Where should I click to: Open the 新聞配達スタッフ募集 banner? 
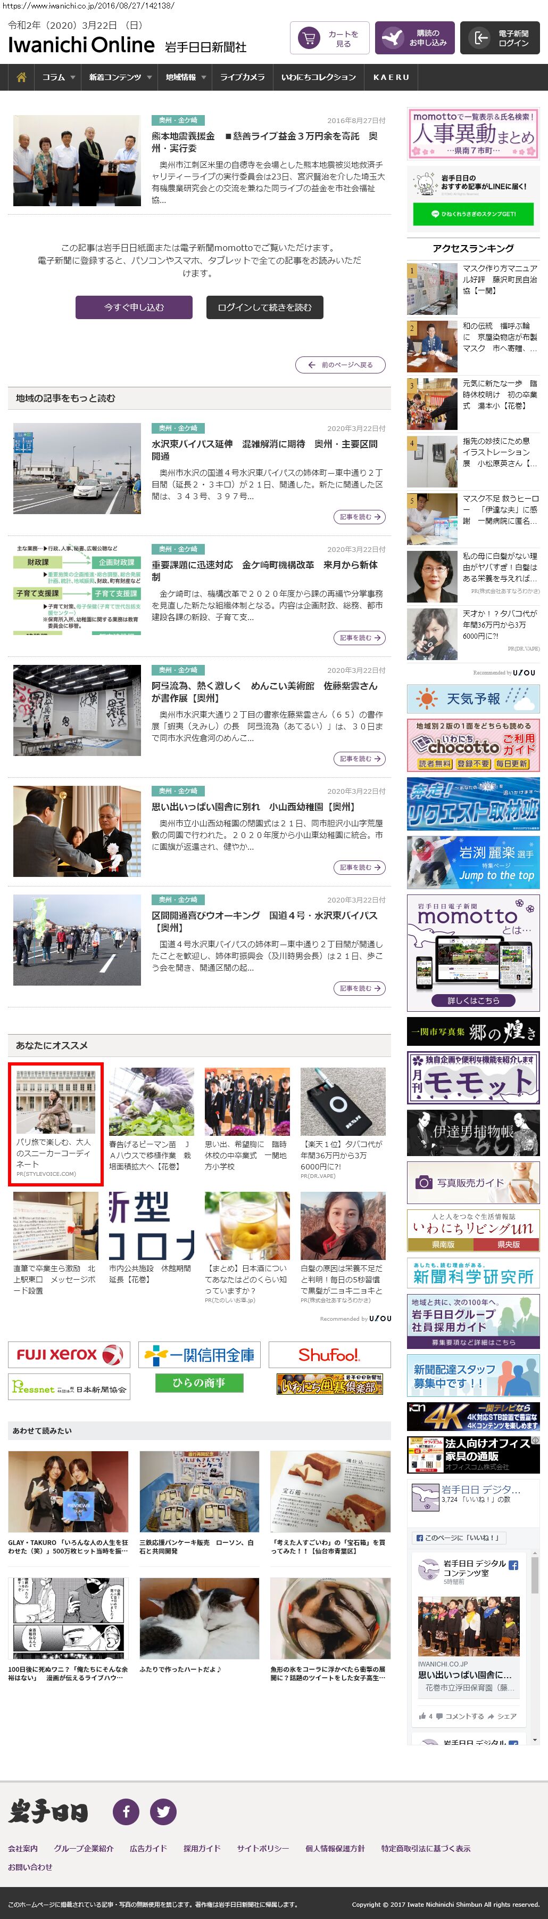tap(473, 1375)
